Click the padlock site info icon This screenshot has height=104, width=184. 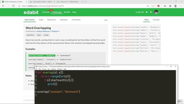pos(19,6)
